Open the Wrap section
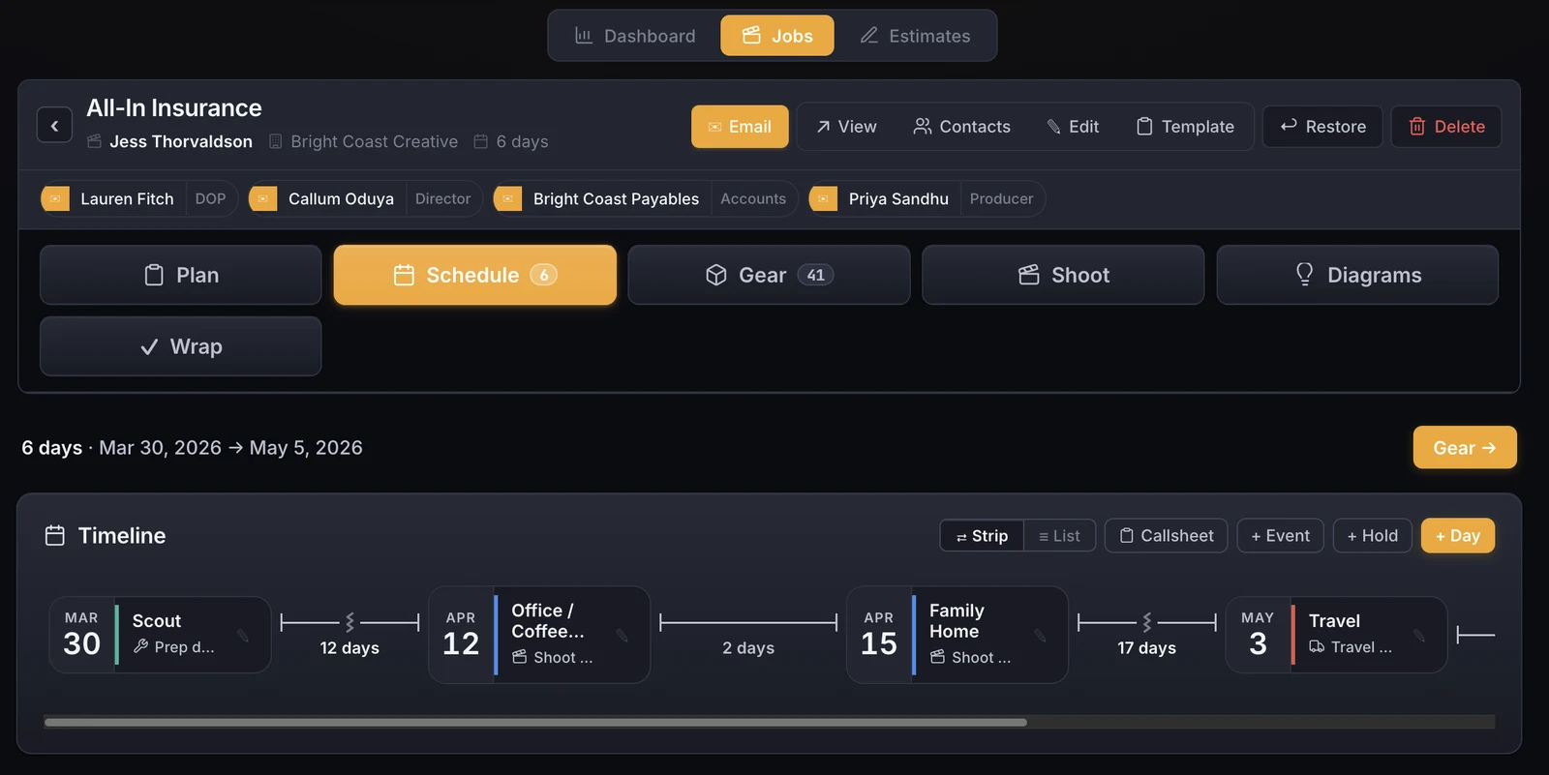This screenshot has width=1549, height=775. point(181,346)
